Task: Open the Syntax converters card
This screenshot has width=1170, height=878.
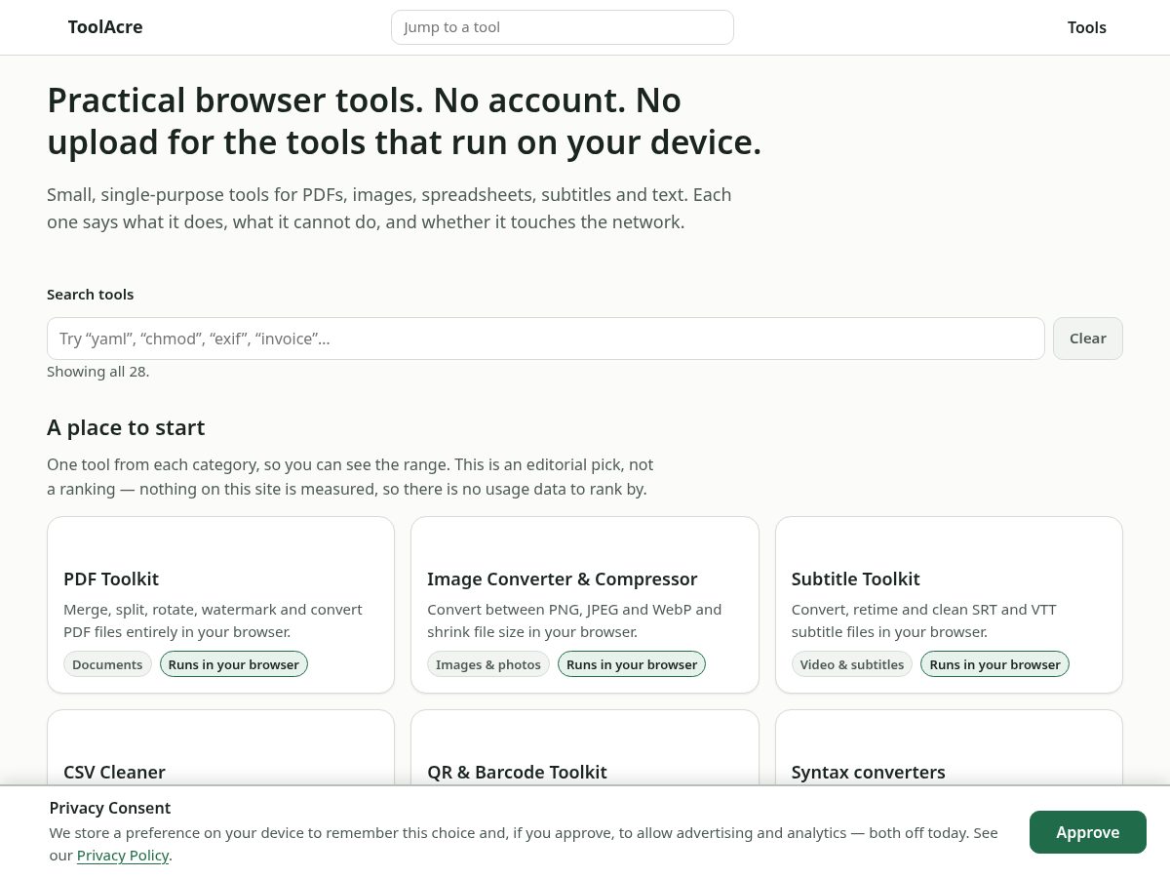Action: (x=949, y=747)
